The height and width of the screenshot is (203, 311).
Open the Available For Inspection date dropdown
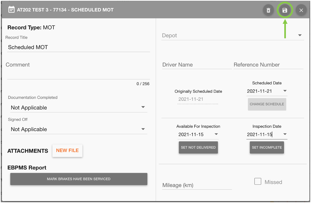click(x=216, y=134)
